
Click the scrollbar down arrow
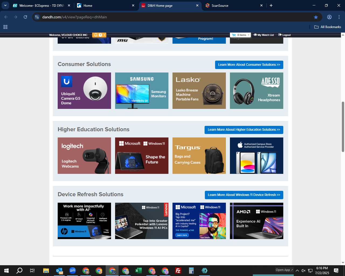pos(343,263)
